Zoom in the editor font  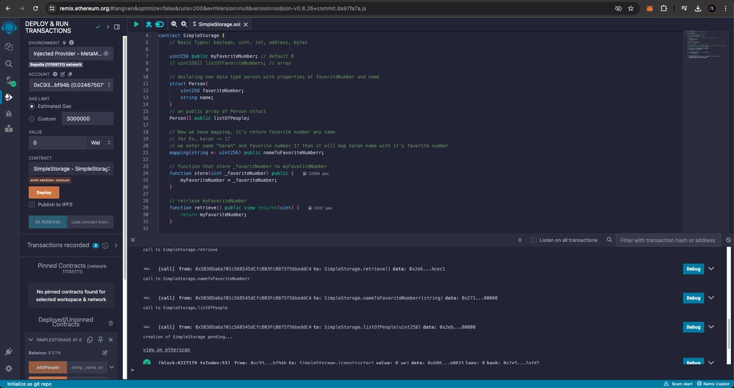(x=183, y=24)
